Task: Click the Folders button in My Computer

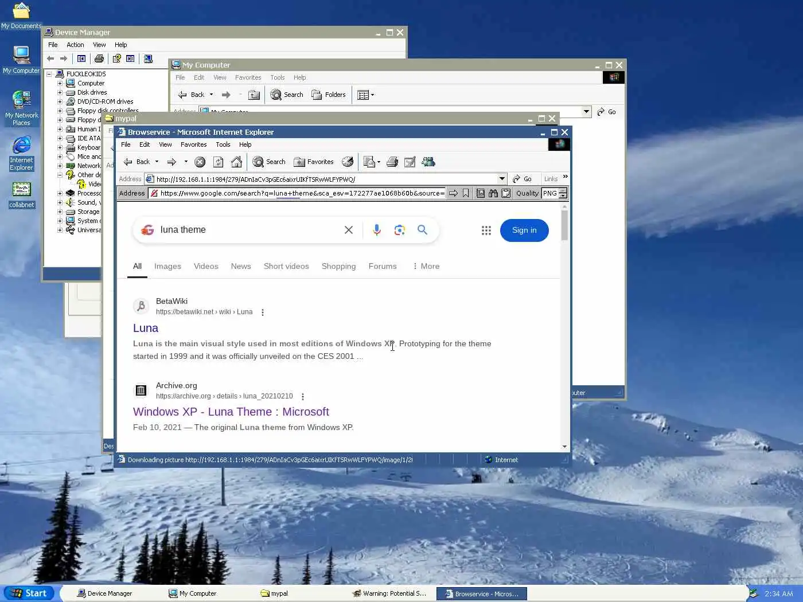Action: pos(329,95)
